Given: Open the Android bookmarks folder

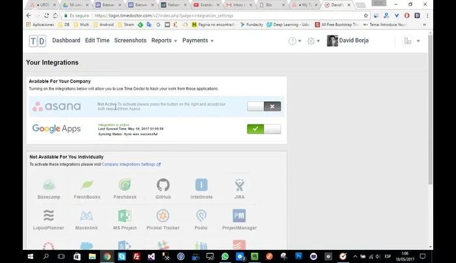Looking at the screenshot, I should [104, 25].
